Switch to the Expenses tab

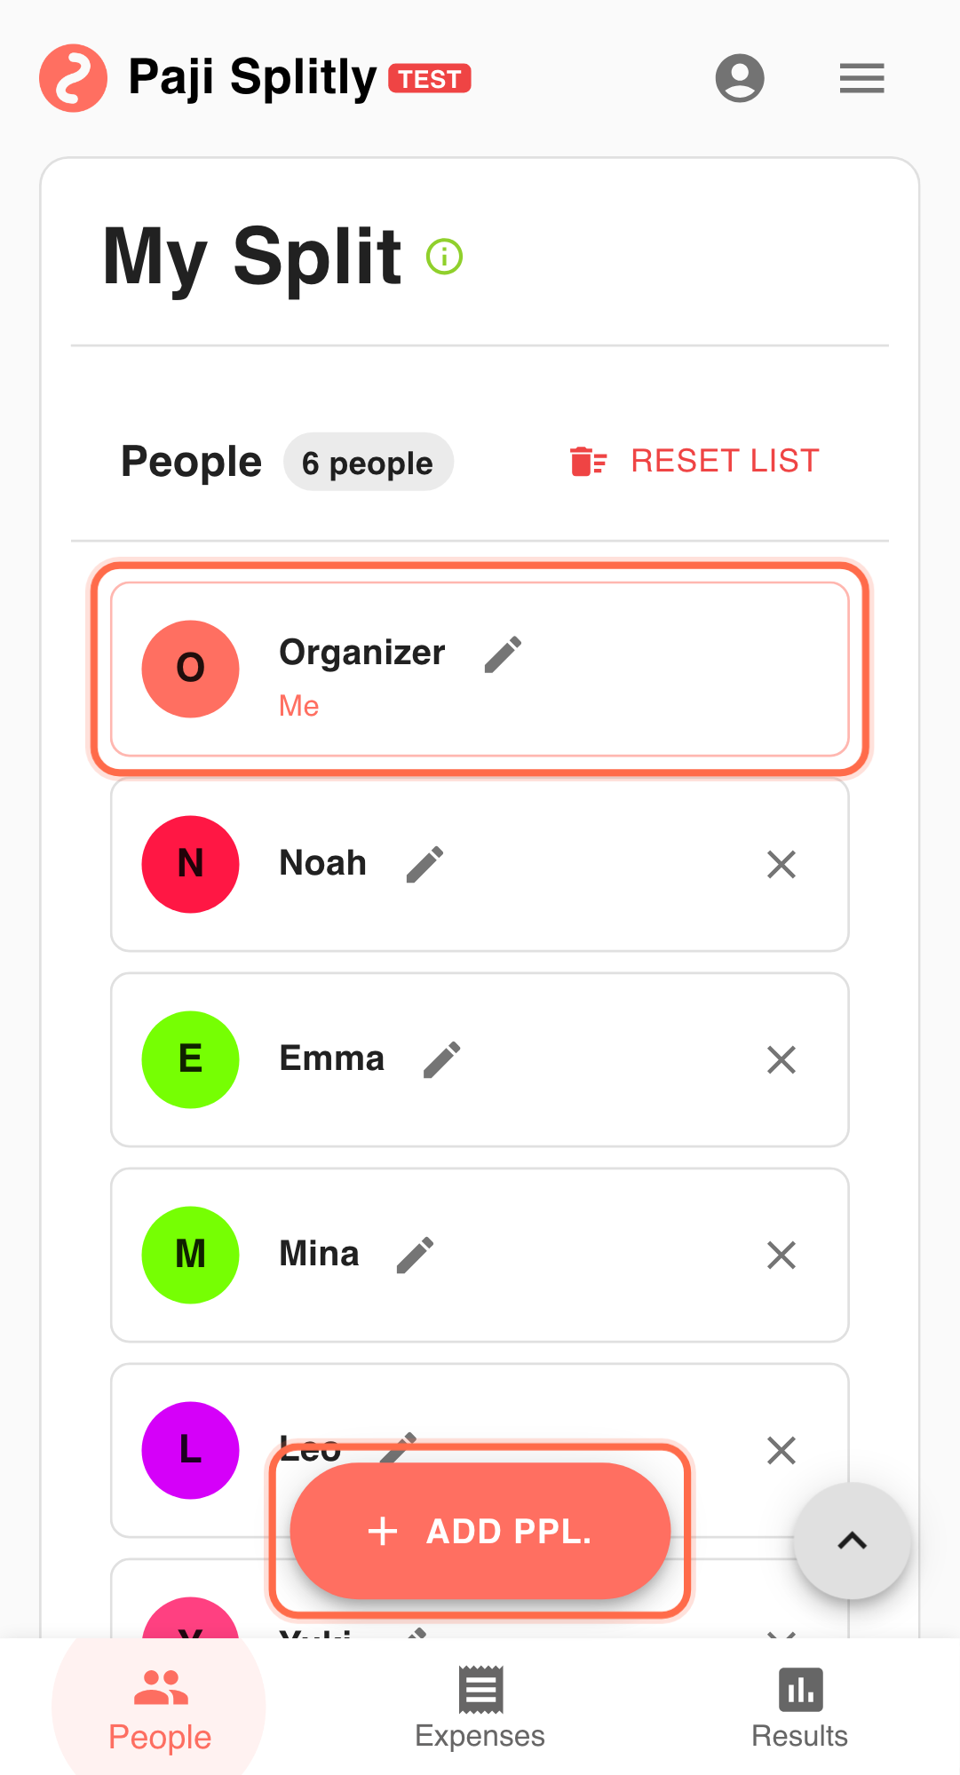coord(480,1708)
